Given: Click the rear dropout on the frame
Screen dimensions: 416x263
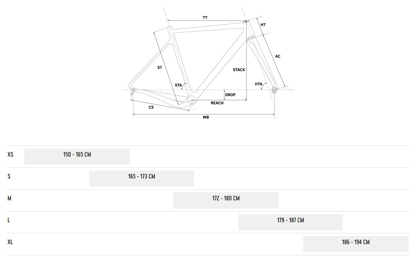Looking at the screenshot, I should point(133,90).
